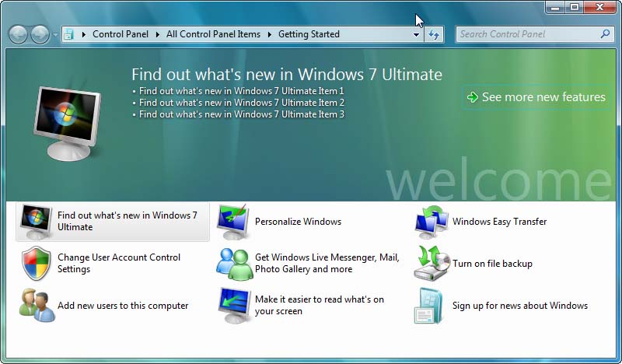Viewport: 622px width, 364px height.
Task: Click the file backup drive icon
Action: click(x=430, y=264)
